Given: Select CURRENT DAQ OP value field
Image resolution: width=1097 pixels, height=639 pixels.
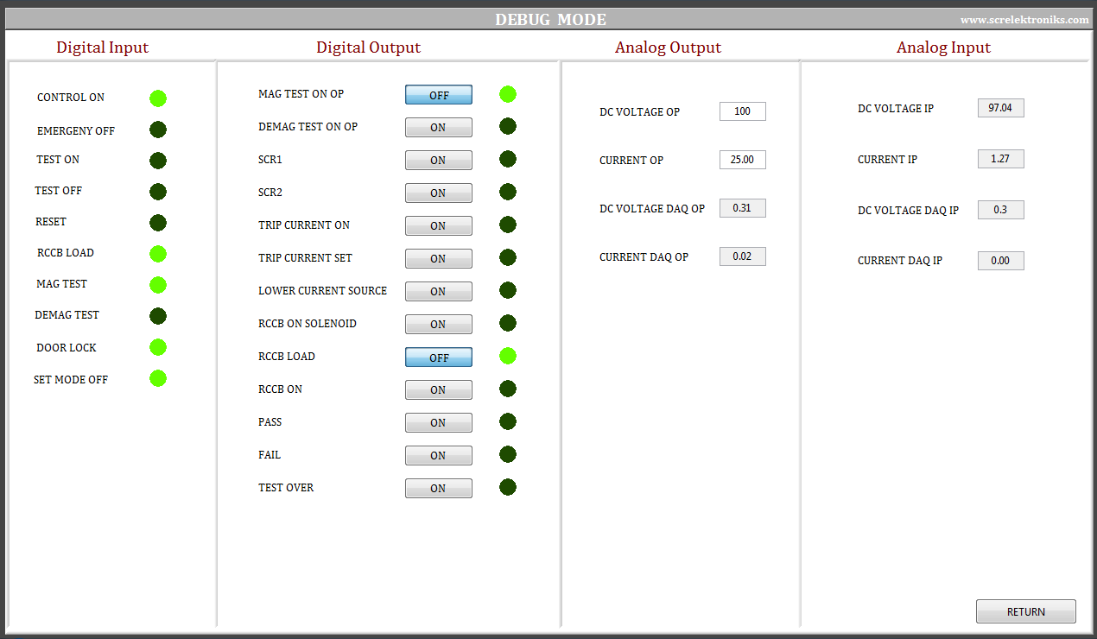Looking at the screenshot, I should (743, 256).
